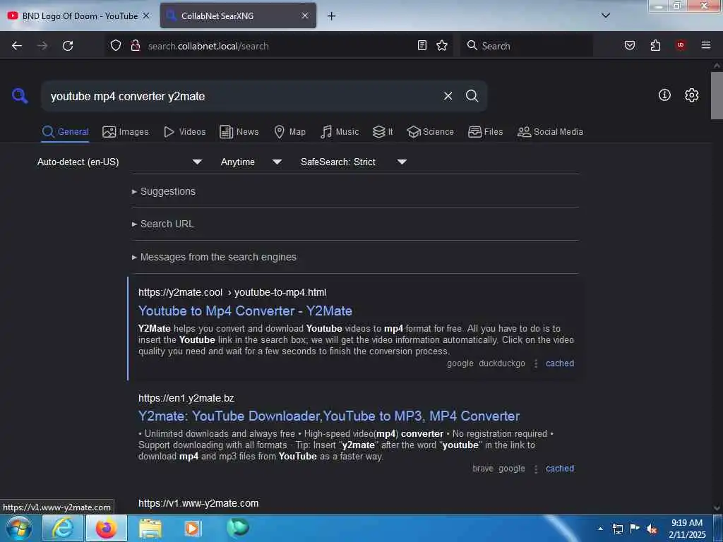Clear the search query with X

pos(448,96)
